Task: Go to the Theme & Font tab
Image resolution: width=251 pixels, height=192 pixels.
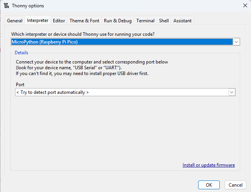Action: [x=84, y=21]
